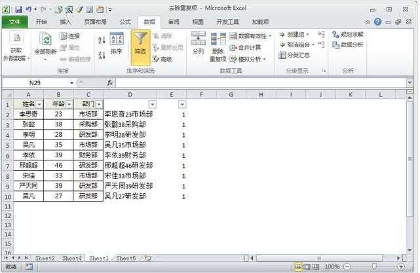Open filter dropdown for 部门 column
Screen dimensions: 420x273
(99, 104)
